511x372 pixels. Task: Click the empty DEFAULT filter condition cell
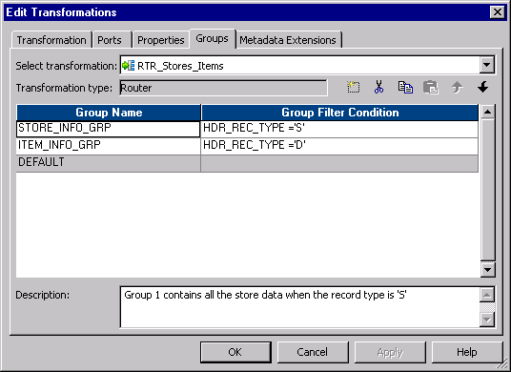click(x=339, y=163)
